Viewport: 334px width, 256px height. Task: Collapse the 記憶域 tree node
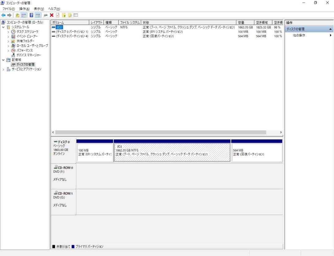3,60
